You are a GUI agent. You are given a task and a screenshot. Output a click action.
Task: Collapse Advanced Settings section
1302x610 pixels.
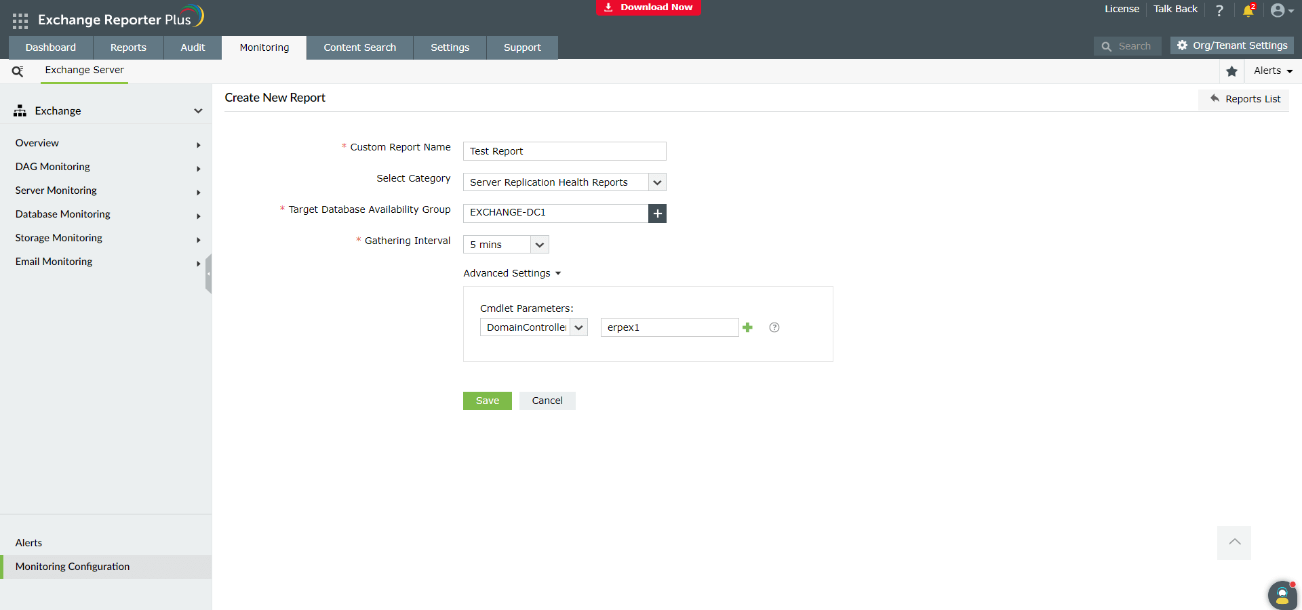point(512,273)
